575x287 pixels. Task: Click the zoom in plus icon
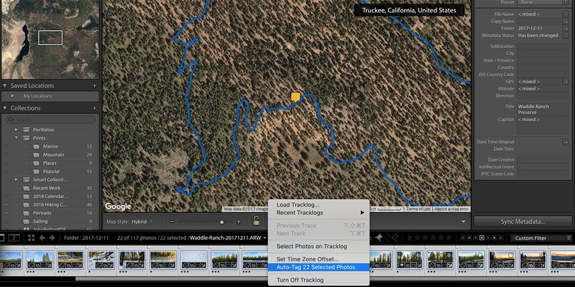coord(239,222)
